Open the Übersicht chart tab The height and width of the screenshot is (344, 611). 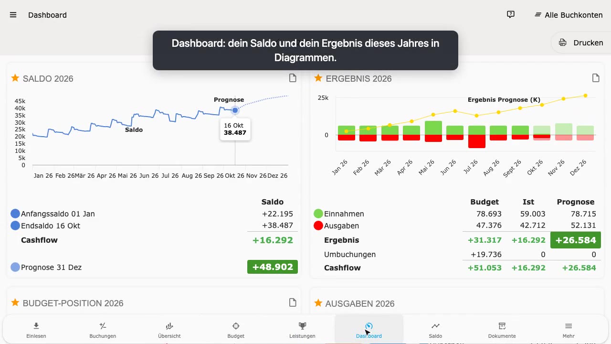pos(169,330)
